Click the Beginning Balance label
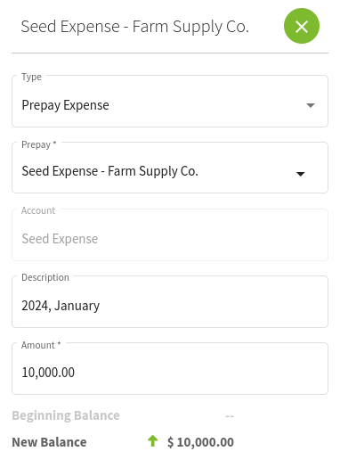 [x=66, y=415]
